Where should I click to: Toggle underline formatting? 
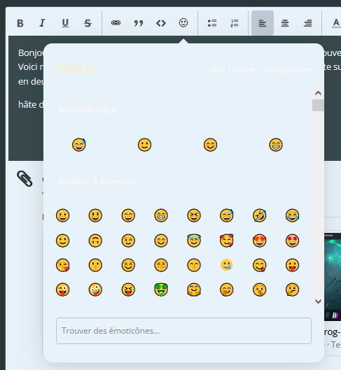coord(65,23)
